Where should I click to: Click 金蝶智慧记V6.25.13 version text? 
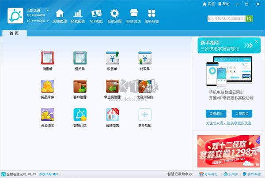click(x=21, y=174)
